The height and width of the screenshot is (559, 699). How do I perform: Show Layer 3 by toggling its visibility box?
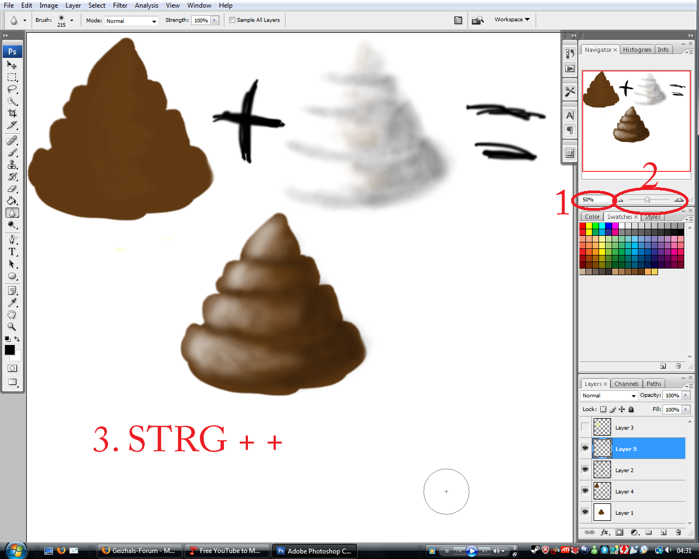click(x=585, y=427)
